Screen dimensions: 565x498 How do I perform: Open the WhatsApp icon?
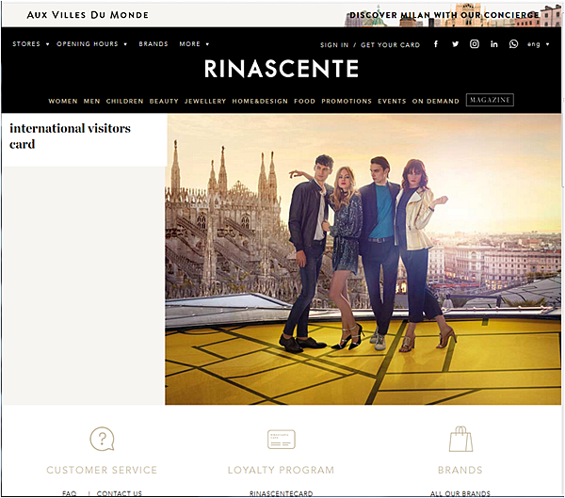click(513, 44)
